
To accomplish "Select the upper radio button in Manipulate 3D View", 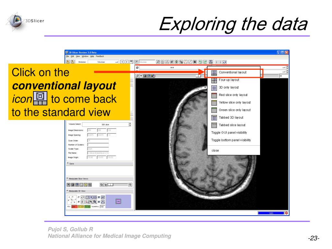I will point(78,197).
